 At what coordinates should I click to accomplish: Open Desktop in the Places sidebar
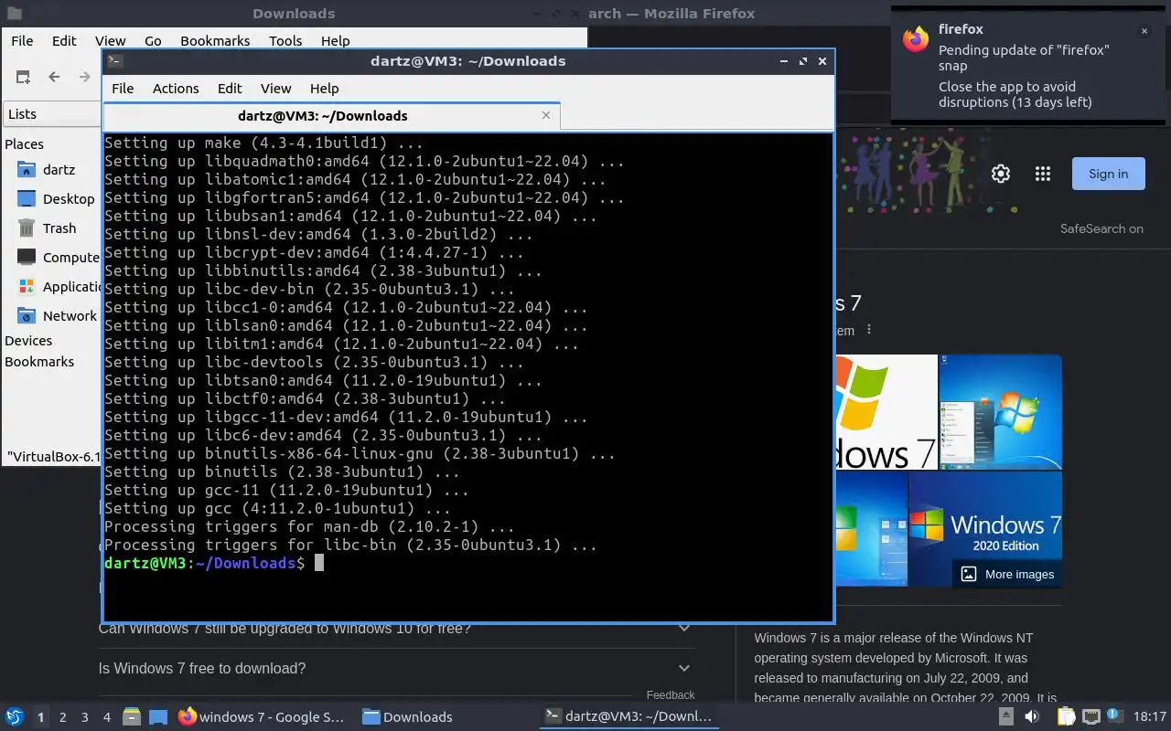point(57,199)
